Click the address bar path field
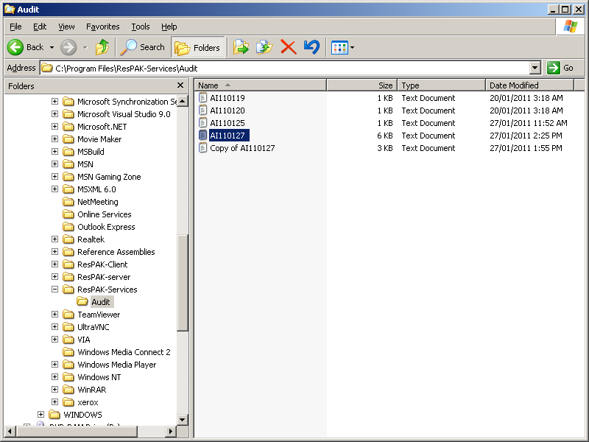This screenshot has width=589, height=442. point(286,68)
